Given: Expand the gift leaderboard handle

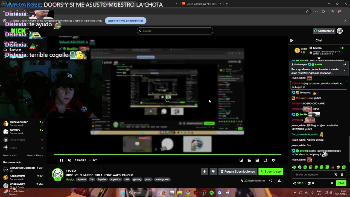Looking at the screenshot, I should point(319,58).
